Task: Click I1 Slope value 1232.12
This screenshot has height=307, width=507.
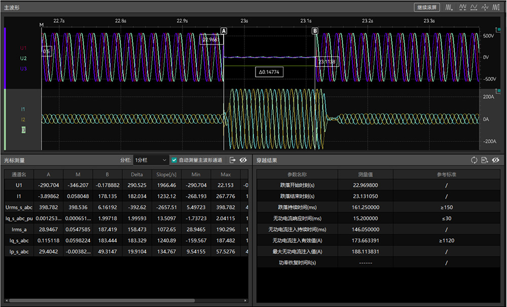Action: point(166,196)
